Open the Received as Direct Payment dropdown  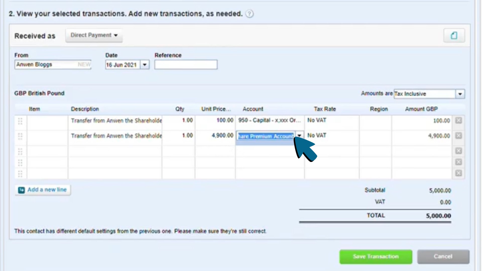pos(94,35)
